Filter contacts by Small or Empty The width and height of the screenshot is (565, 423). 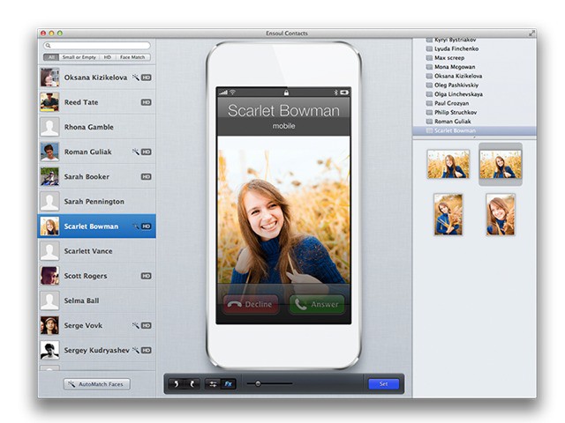coord(79,57)
